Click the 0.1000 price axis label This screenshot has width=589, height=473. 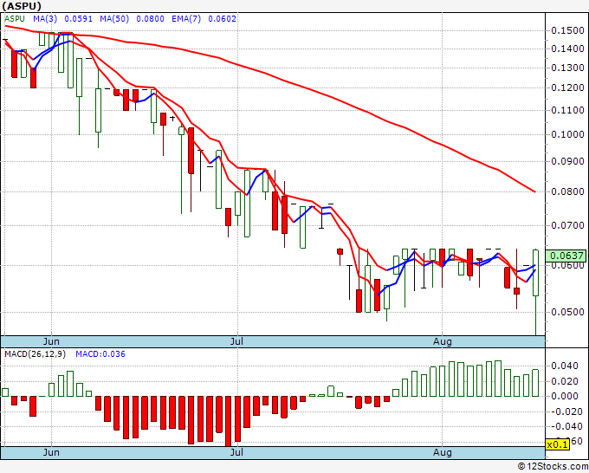(567, 134)
